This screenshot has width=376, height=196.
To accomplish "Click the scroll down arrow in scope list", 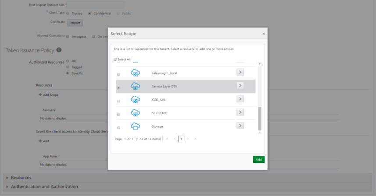I will point(260,132).
